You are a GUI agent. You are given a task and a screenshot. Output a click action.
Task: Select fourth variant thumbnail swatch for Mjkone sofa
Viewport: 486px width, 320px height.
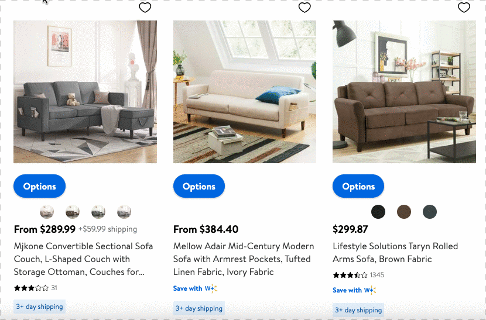point(124,212)
